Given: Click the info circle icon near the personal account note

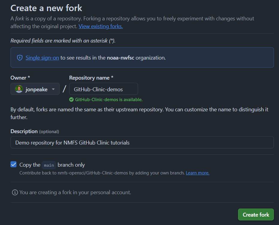Looking at the screenshot, I should [15, 192].
